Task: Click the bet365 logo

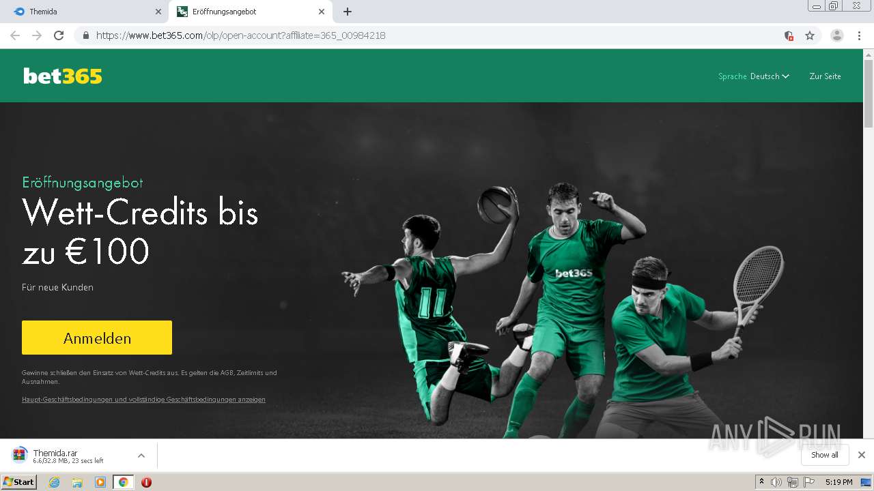Action: pyautogui.click(x=63, y=76)
